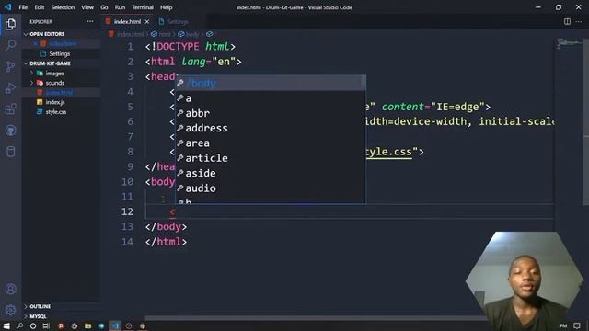Open the GitHub view in activity bar
This screenshot has height=331, width=589.
tap(10, 131)
